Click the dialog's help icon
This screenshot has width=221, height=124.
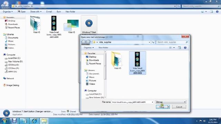coord(185,48)
